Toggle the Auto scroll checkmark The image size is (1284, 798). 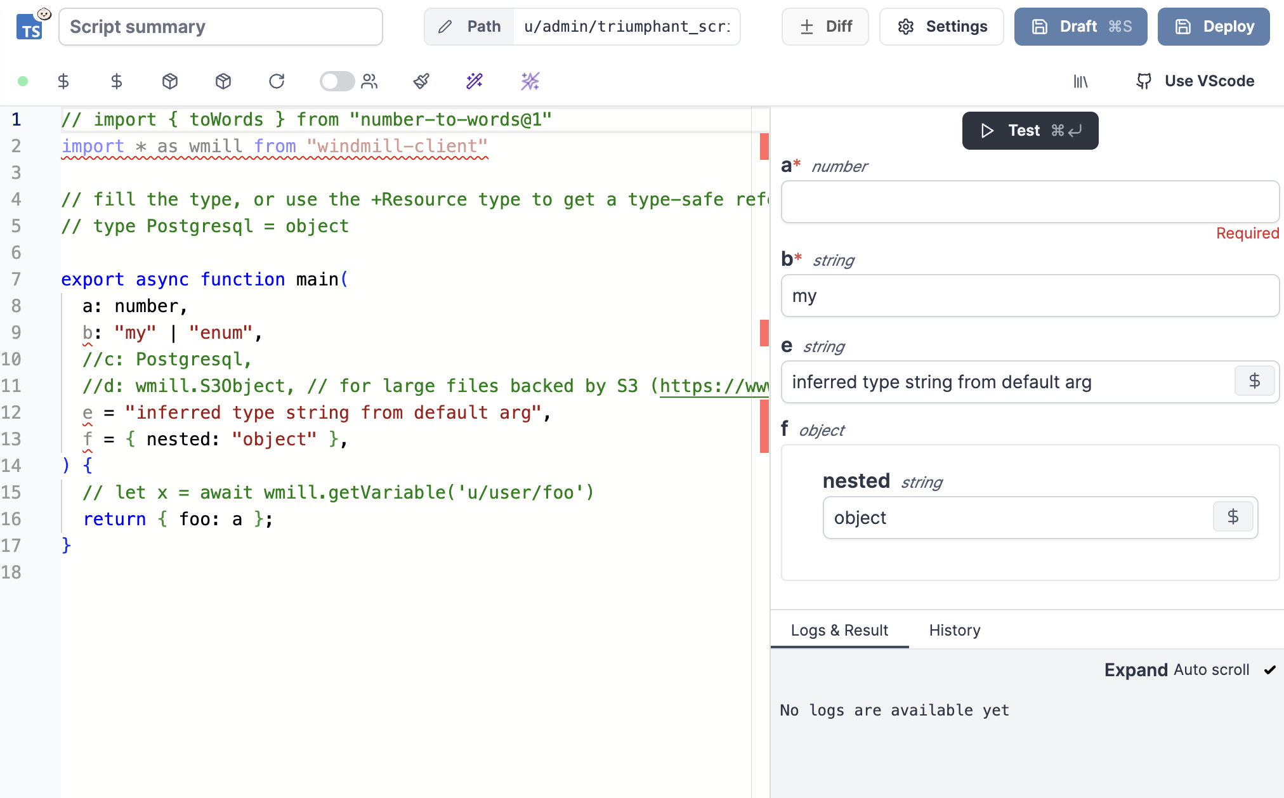(1269, 670)
